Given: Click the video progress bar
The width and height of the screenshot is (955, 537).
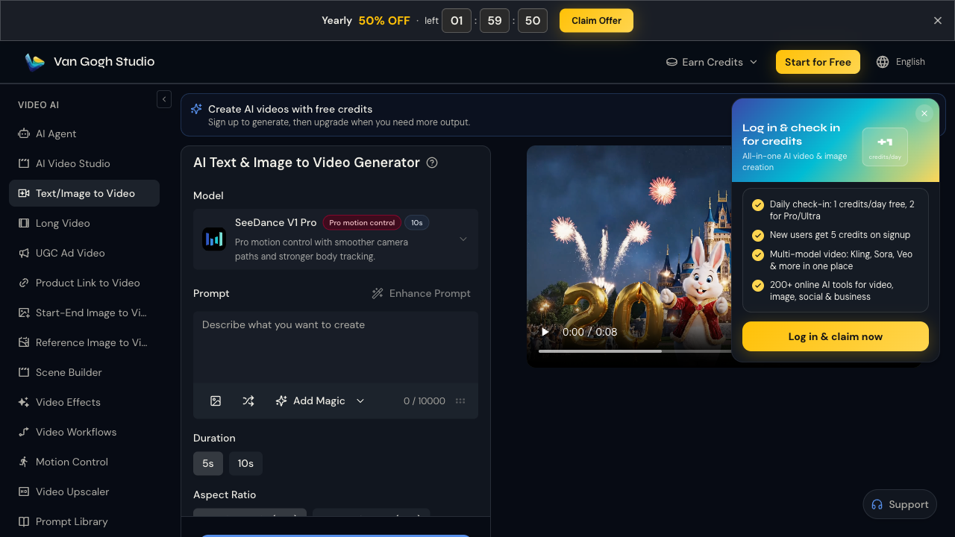Looking at the screenshot, I should pos(634,351).
